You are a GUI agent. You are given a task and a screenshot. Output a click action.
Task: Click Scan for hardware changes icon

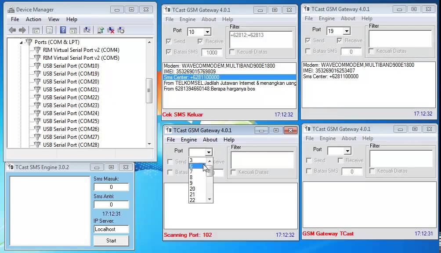tap(87, 30)
